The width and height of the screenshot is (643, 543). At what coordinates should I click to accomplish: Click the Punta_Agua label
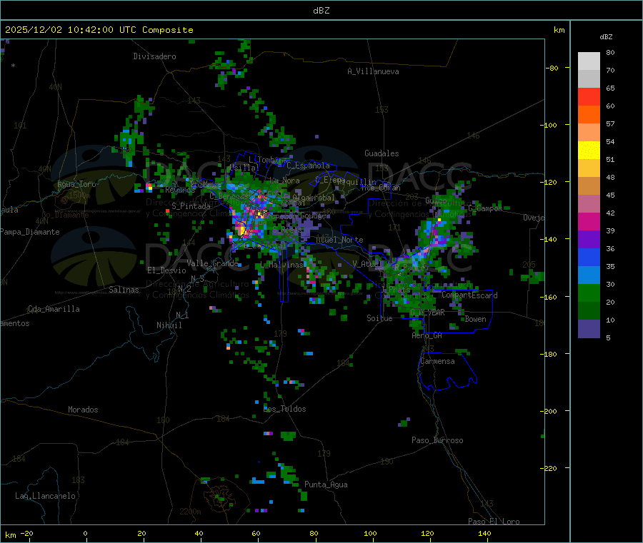326,484
